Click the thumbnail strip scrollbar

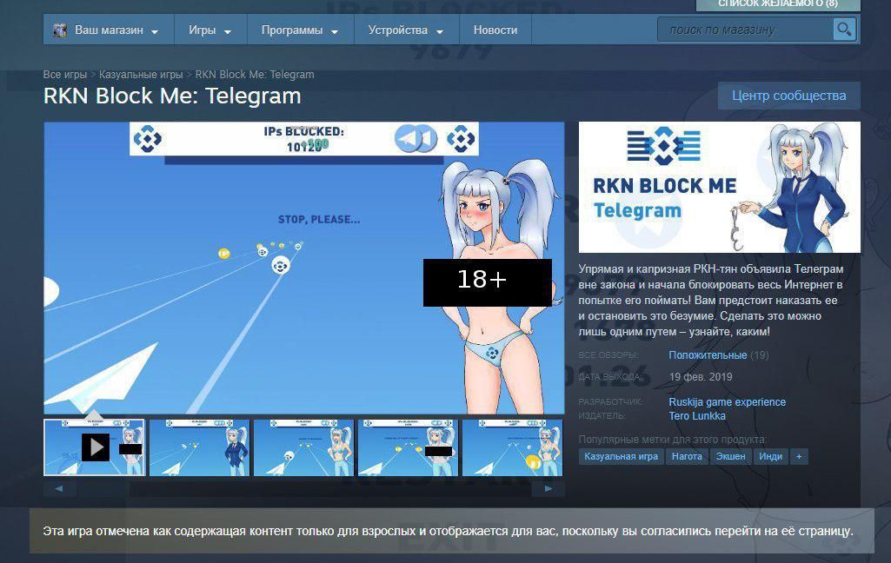303,488
